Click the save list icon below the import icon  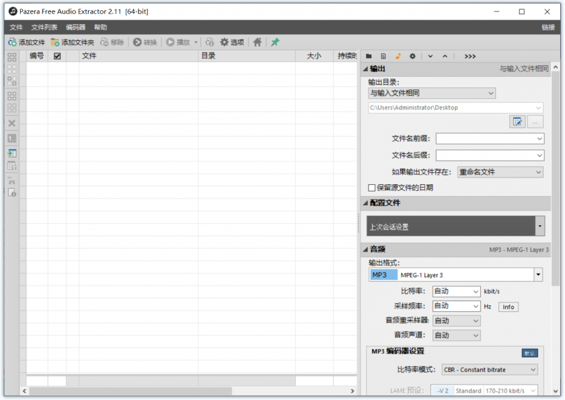(x=12, y=165)
